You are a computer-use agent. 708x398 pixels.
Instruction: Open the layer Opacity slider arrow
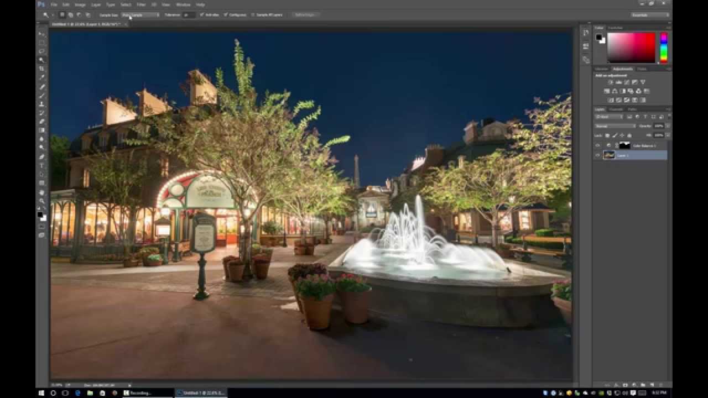[x=668, y=126]
